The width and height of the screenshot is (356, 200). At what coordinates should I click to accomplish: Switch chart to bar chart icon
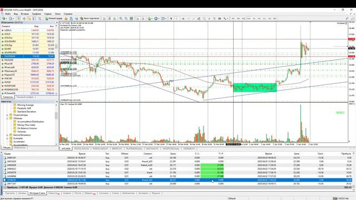tap(104, 18)
